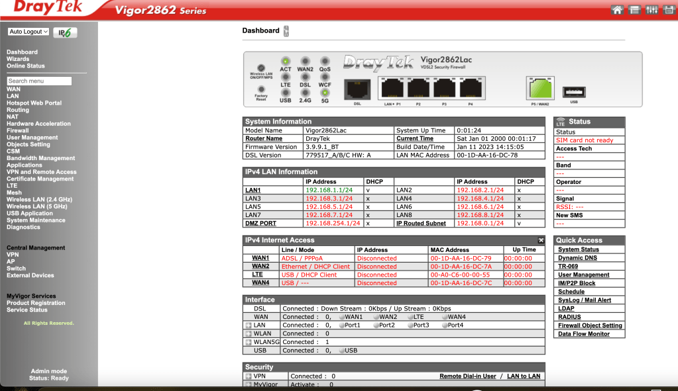This screenshot has height=391, width=678.
Task: Click the Home icon in top bar
Action: click(x=617, y=9)
